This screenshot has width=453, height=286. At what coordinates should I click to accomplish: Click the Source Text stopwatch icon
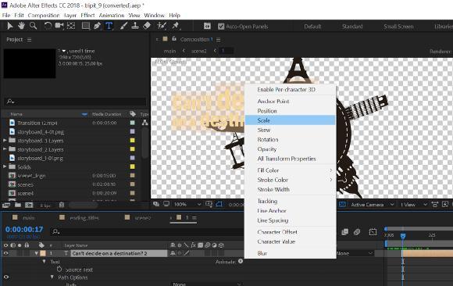pos(59,270)
